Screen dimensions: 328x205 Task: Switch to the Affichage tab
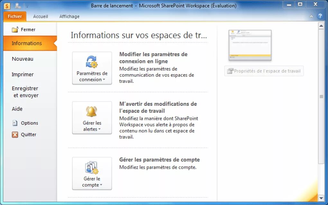pos(69,16)
